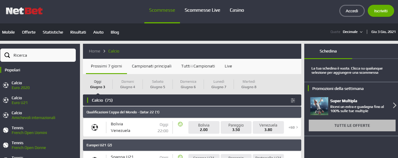Open filter settings icon in Calcio header
The width and height of the screenshot is (398, 158).
pyautogui.click(x=293, y=100)
